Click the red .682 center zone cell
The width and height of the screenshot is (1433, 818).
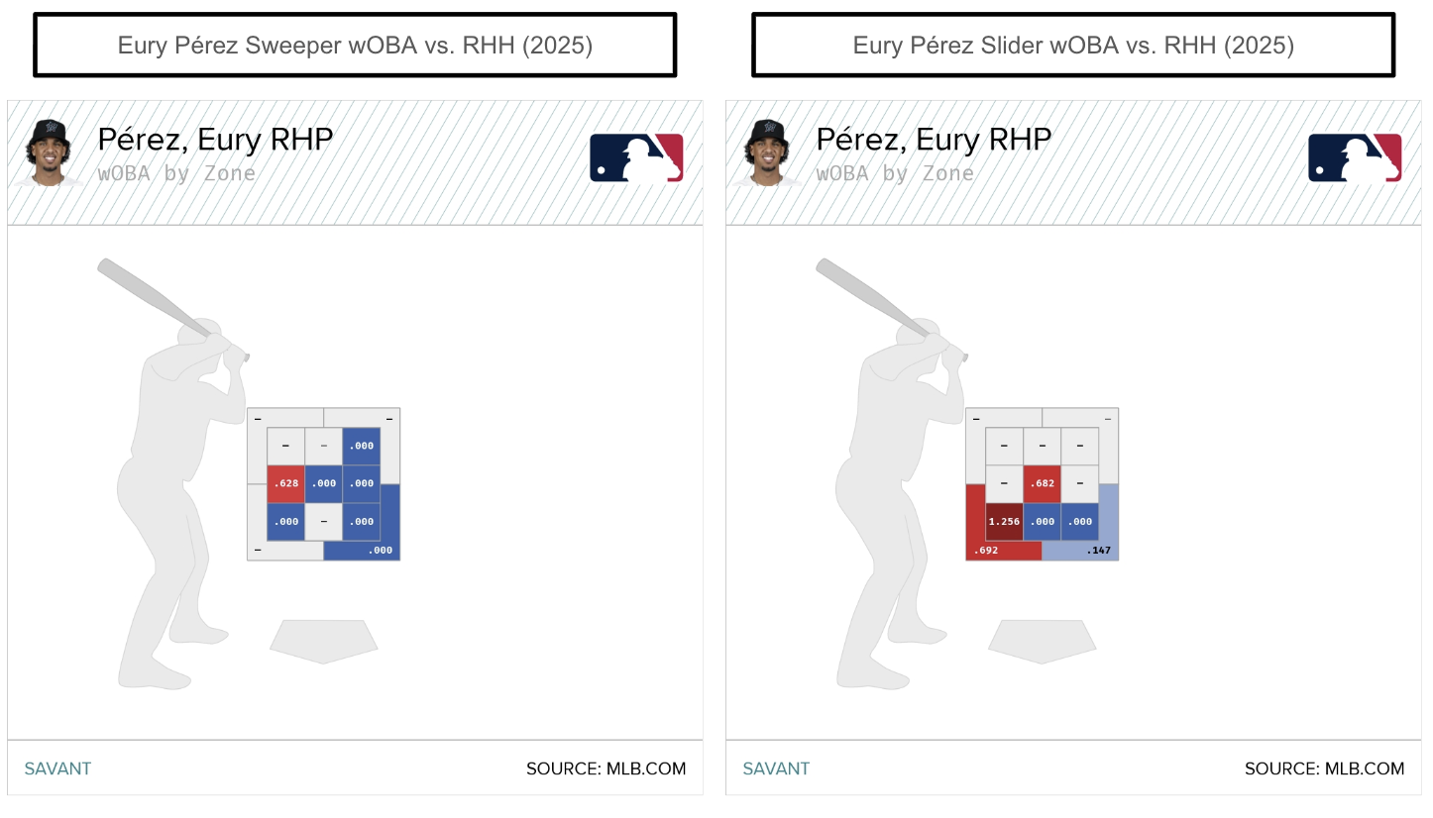1042,484
